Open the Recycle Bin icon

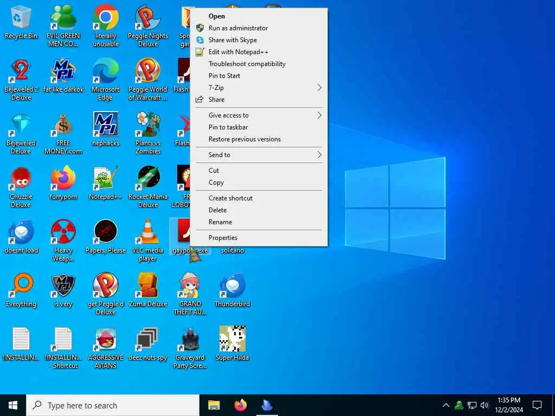click(21, 22)
